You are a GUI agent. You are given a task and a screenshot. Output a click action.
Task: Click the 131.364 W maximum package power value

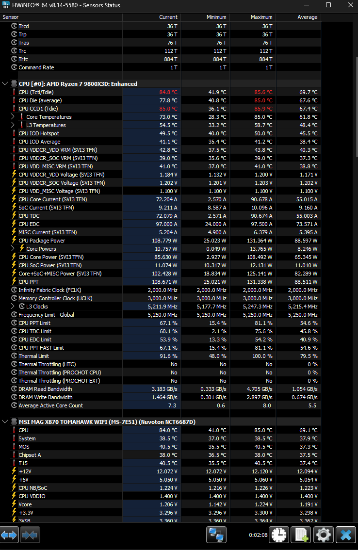260,240
